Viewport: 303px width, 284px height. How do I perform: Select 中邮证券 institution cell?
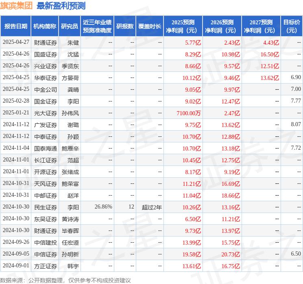[46, 196]
